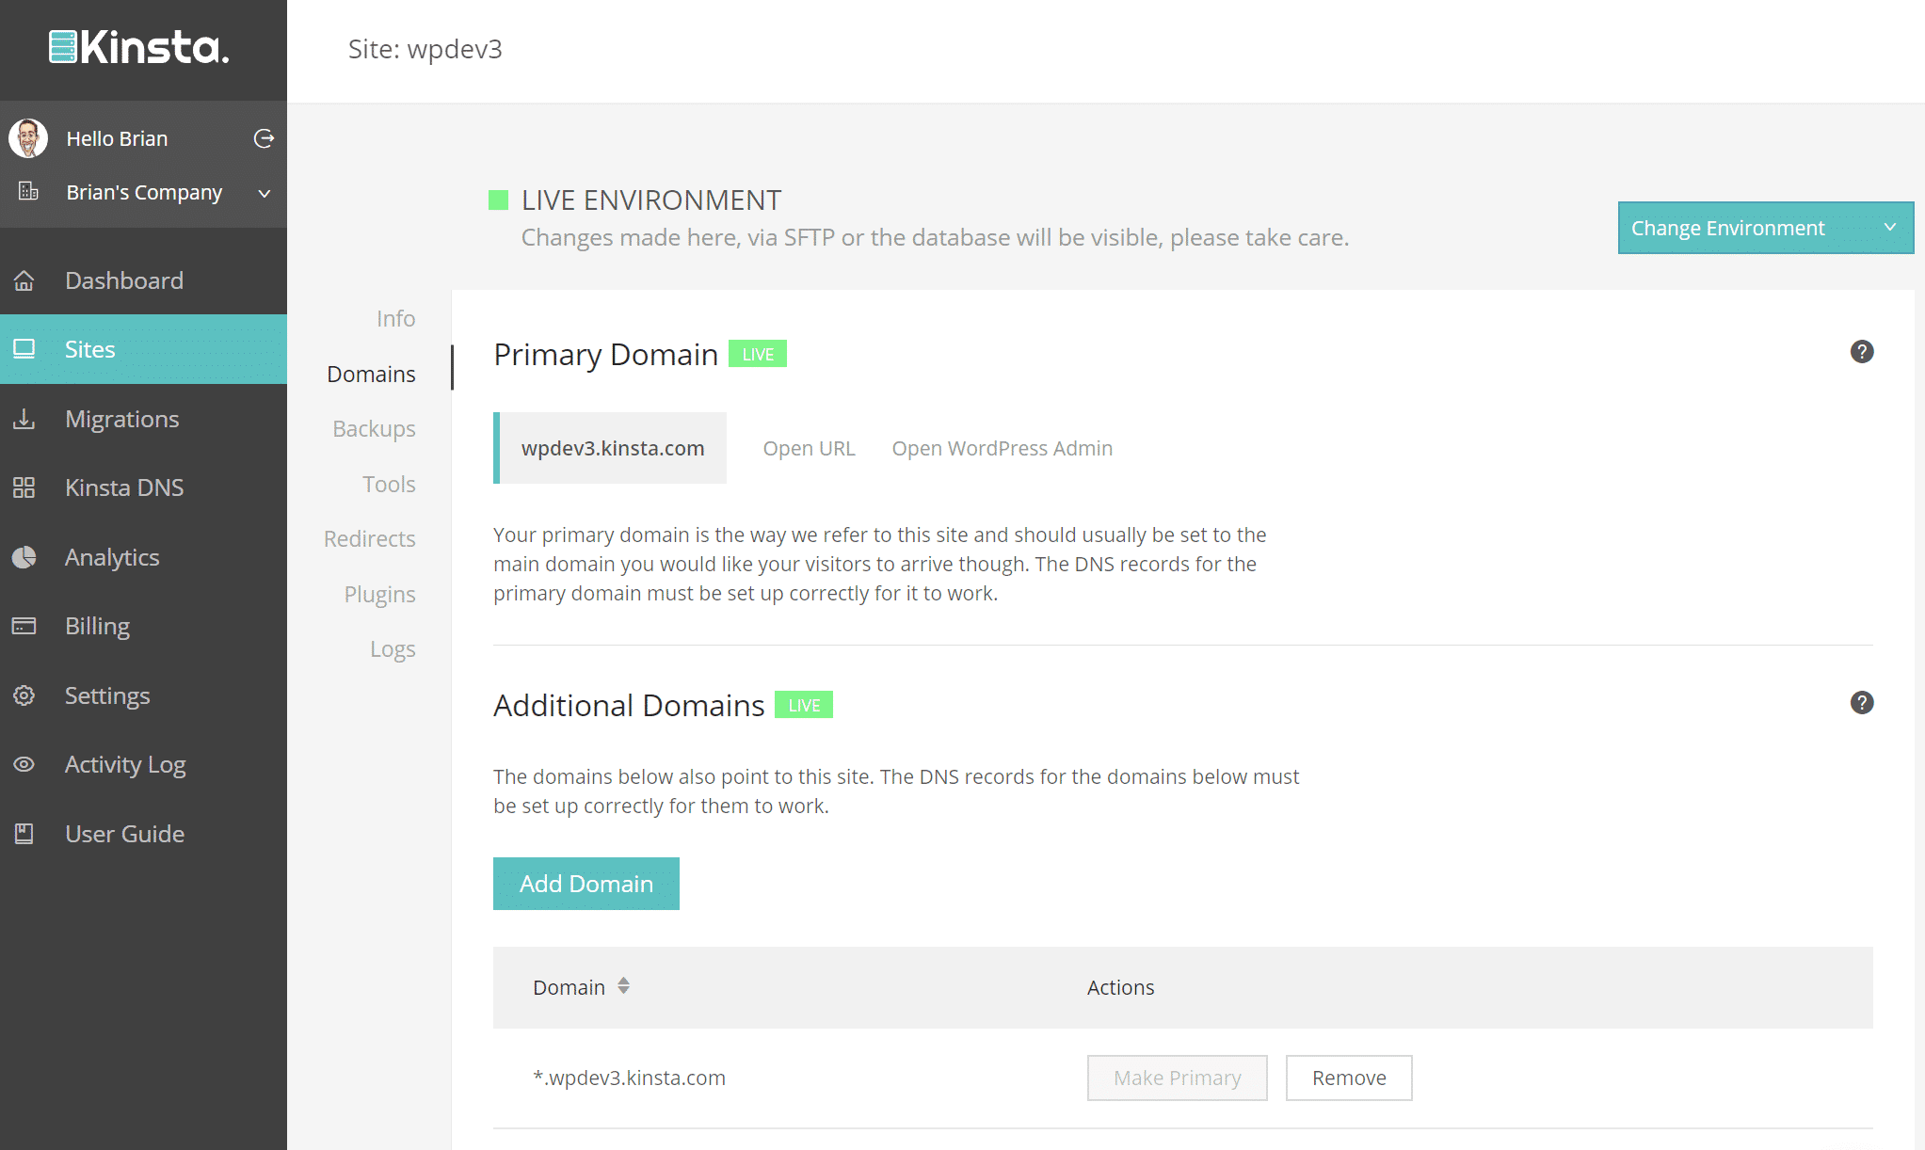The width and height of the screenshot is (1925, 1150).
Task: Expand the Brian's Company chevron
Action: point(265,193)
